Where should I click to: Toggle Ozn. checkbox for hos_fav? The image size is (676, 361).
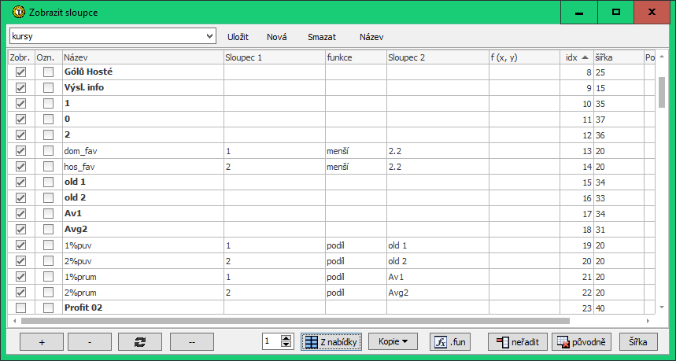(48, 167)
